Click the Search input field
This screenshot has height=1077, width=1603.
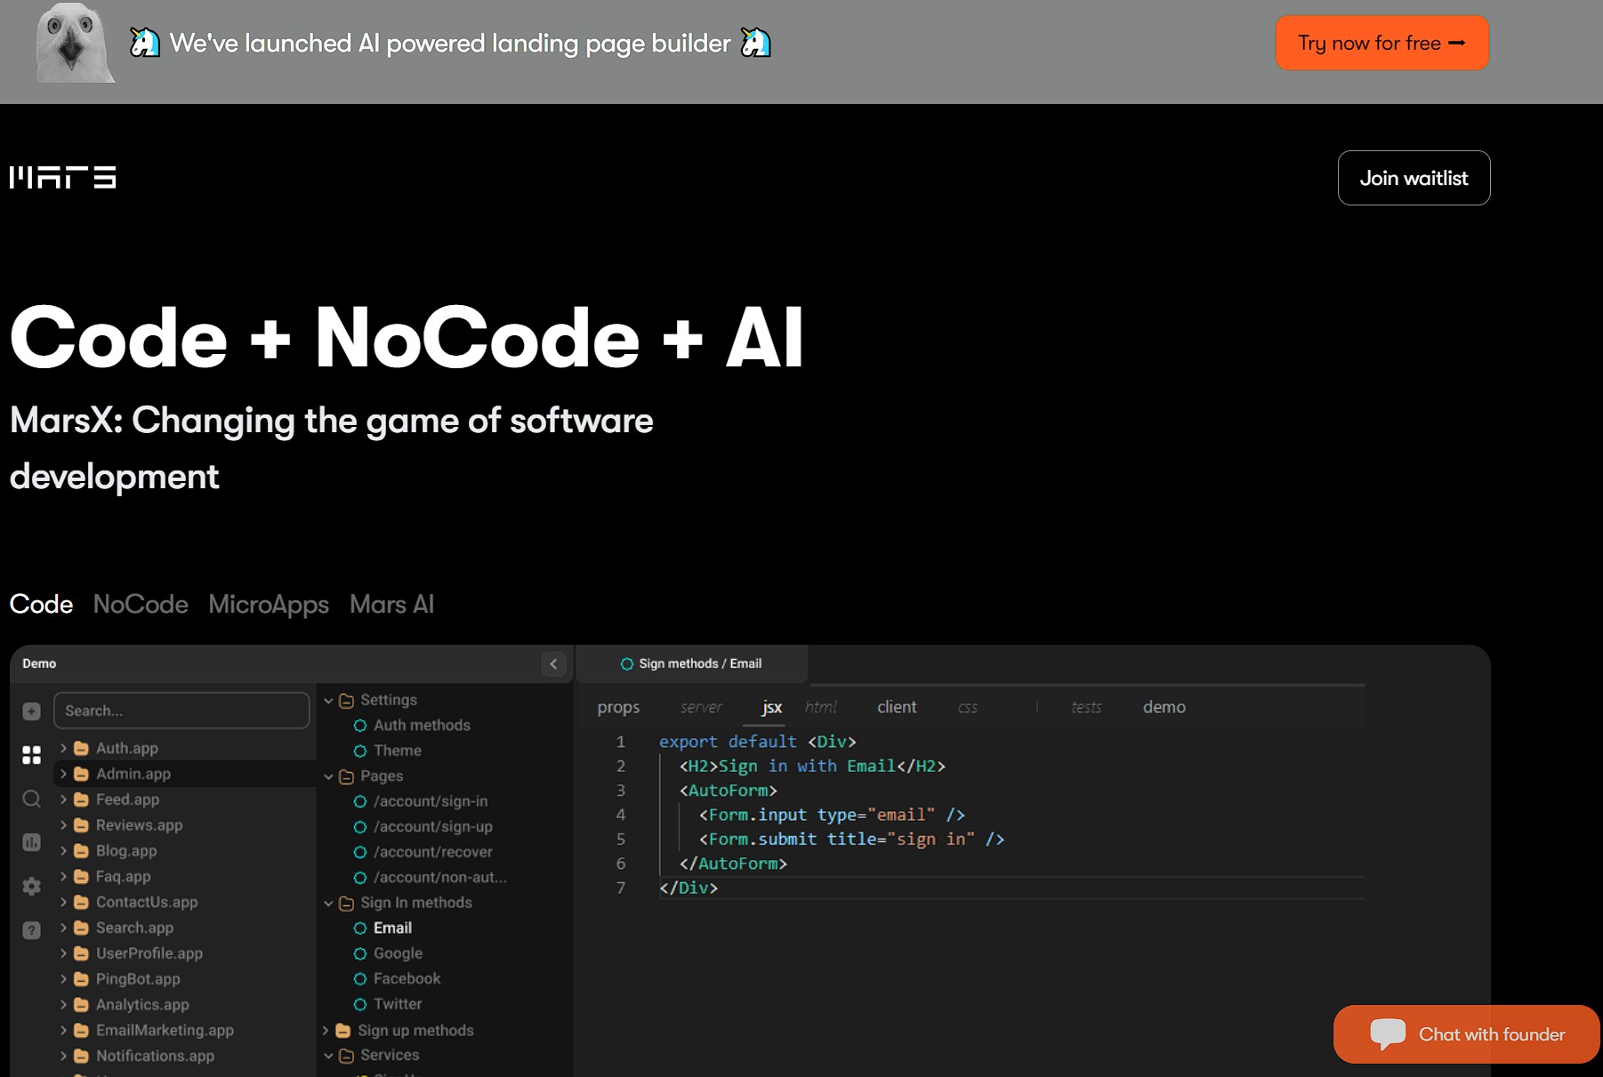[x=181, y=711]
